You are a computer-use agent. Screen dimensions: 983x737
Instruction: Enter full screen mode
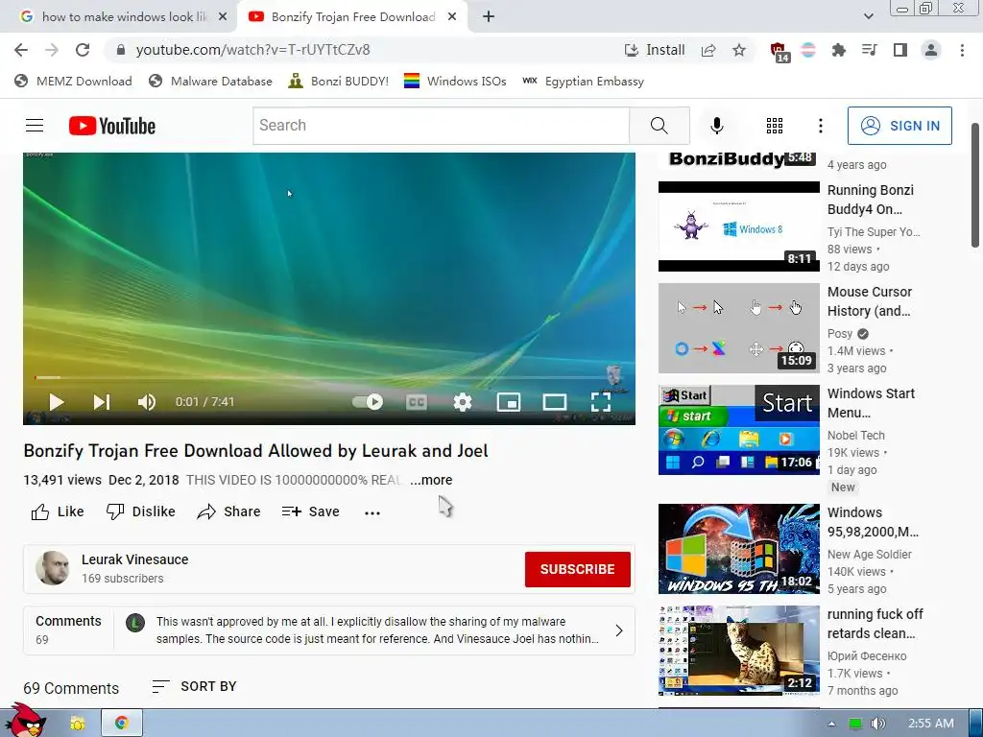[x=601, y=402]
